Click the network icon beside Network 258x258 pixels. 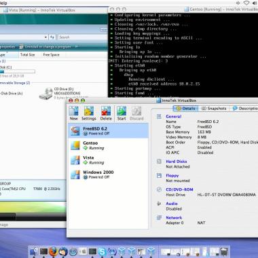click(x=159, y=217)
